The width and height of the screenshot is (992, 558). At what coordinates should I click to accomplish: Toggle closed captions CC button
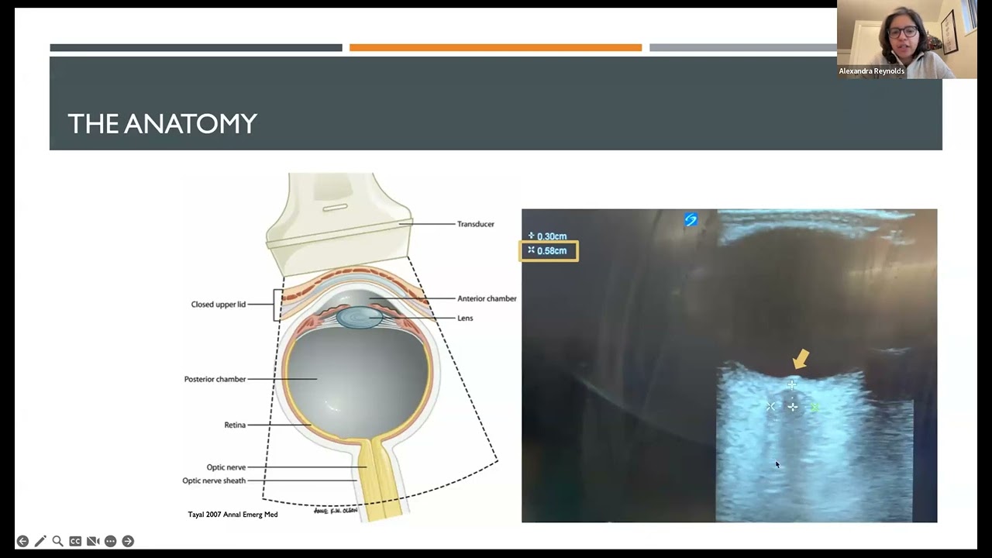point(75,541)
